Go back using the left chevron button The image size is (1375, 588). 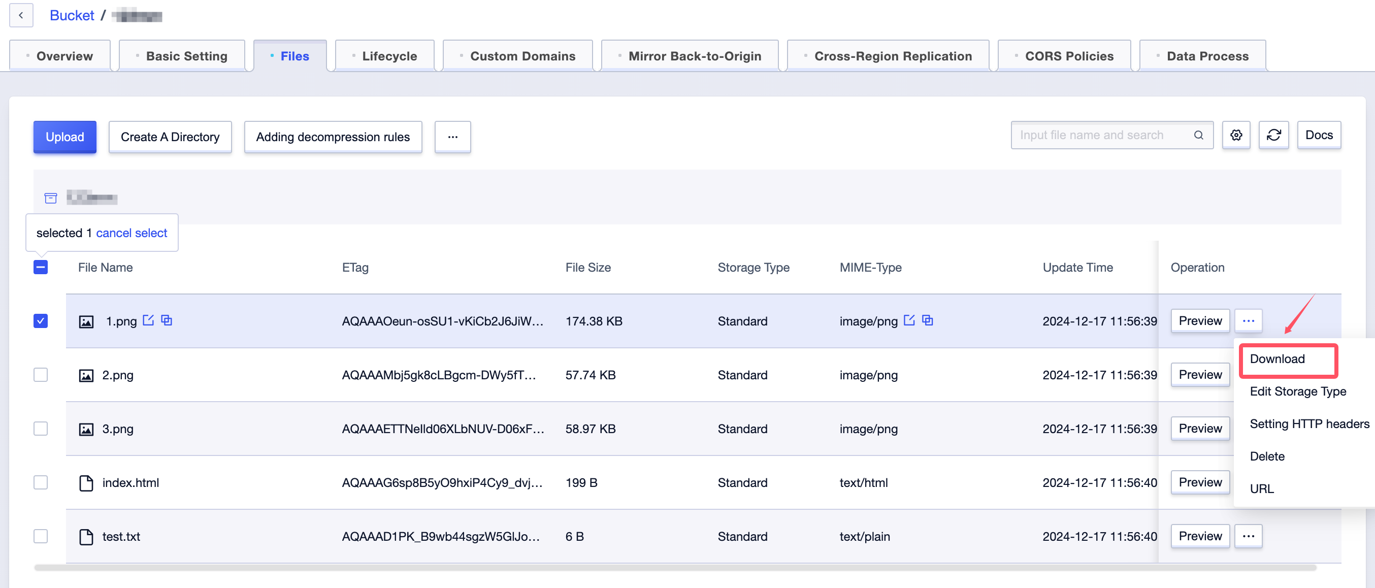(21, 15)
